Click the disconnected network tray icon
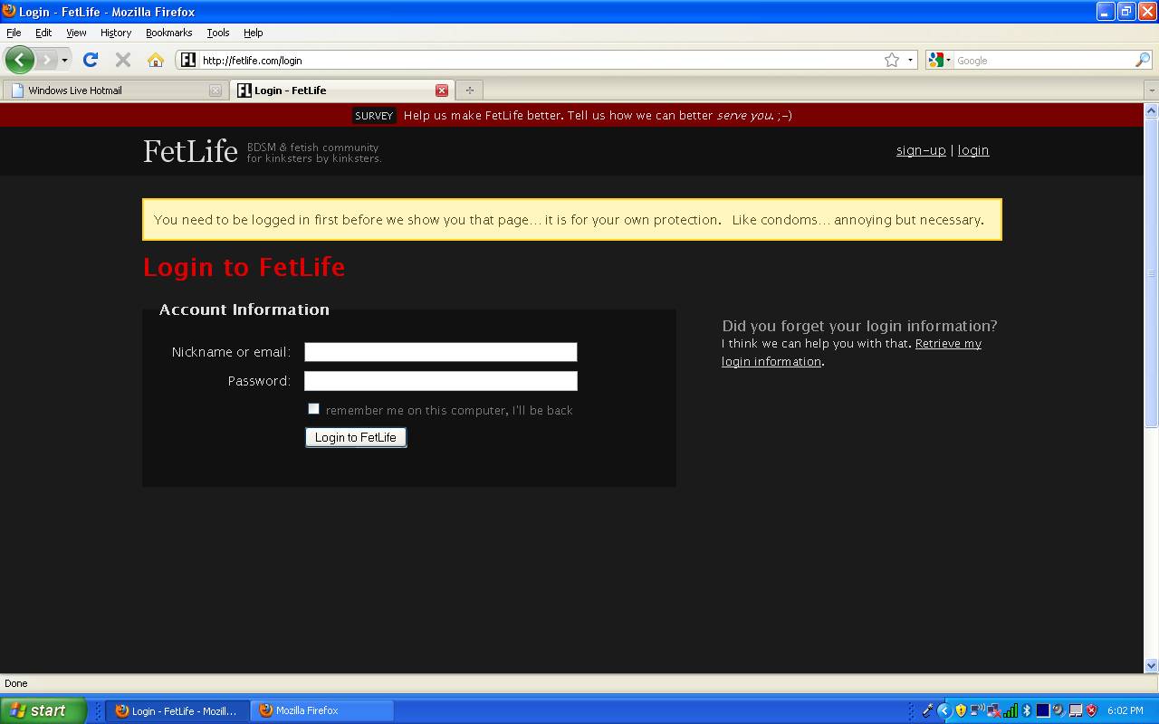The image size is (1159, 724). click(x=993, y=710)
